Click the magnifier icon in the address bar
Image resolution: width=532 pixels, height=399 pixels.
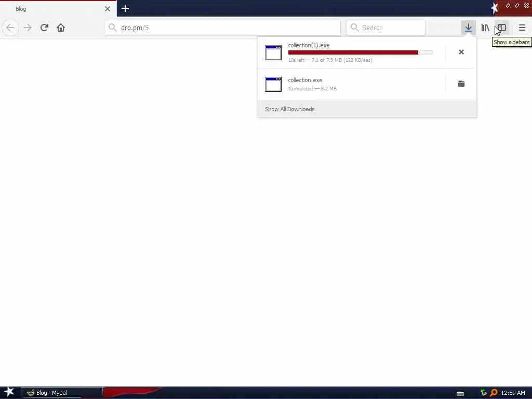pyautogui.click(x=112, y=28)
